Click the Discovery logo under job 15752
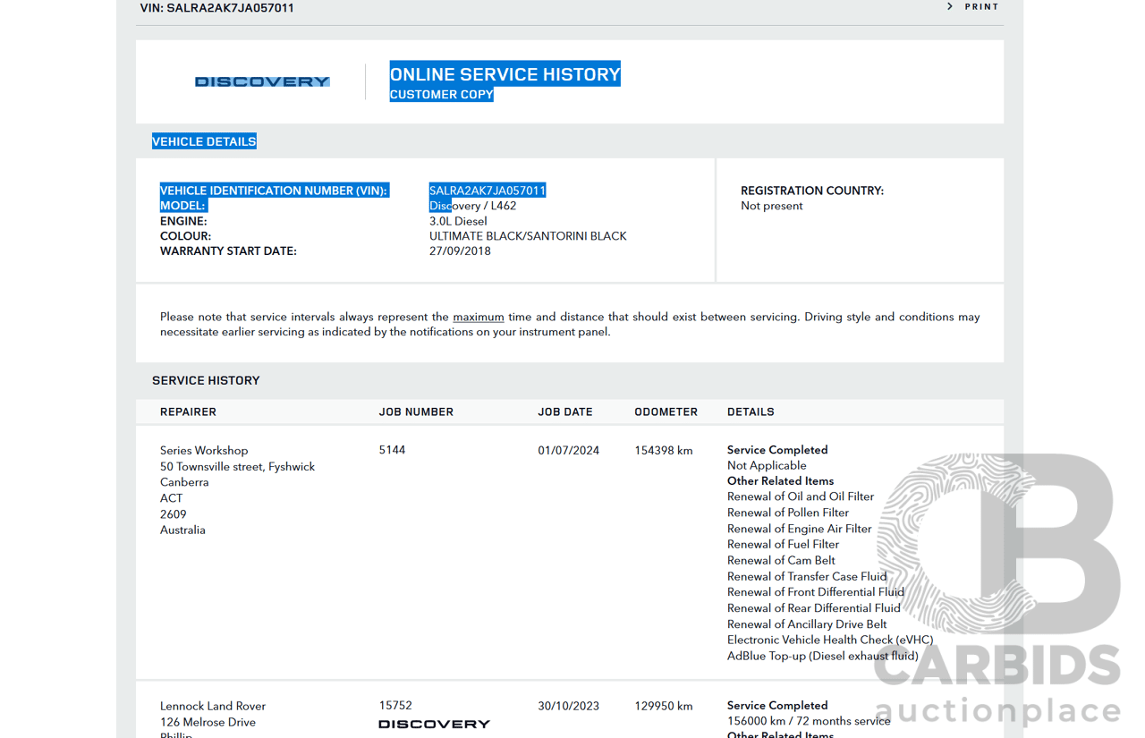Image resolution: width=1145 pixels, height=738 pixels. pyautogui.click(x=434, y=724)
